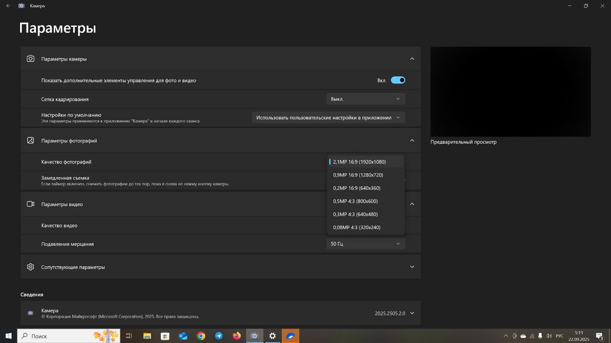This screenshot has width=611, height=343.
Task: Select 2,1MP 16:9 (1920x1080) photo quality
Action: 366,162
